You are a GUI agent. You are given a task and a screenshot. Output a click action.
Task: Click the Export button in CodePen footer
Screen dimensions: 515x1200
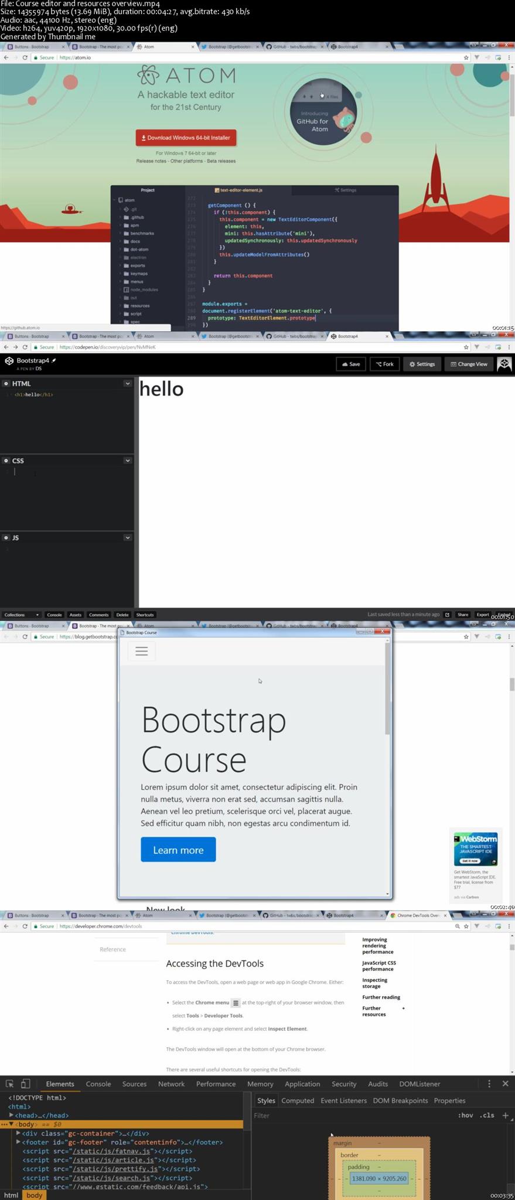coord(483,615)
